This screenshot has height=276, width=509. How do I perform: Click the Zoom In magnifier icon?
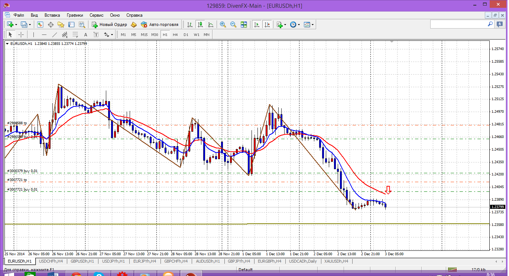[x=223, y=24]
